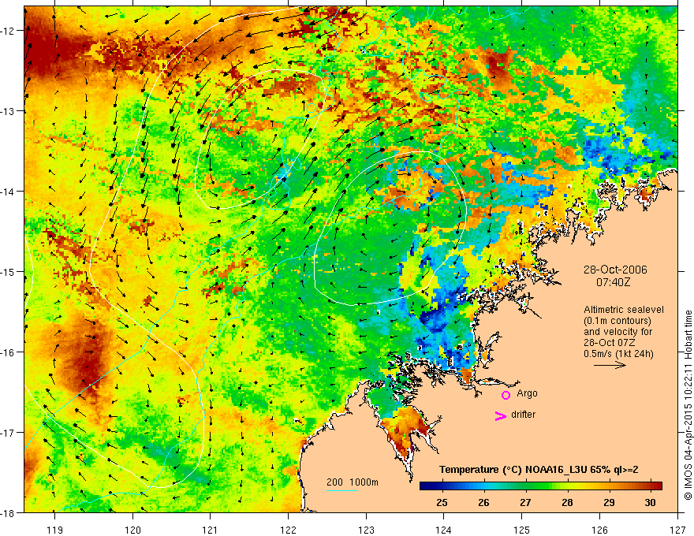Image resolution: width=694 pixels, height=536 pixels.
Task: Click the temperature colorbar color scale
Action: pos(540,486)
